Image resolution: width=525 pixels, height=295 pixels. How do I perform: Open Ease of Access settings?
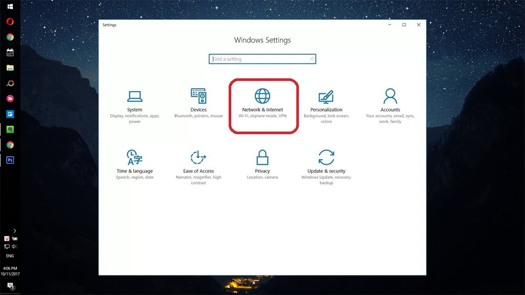198,167
